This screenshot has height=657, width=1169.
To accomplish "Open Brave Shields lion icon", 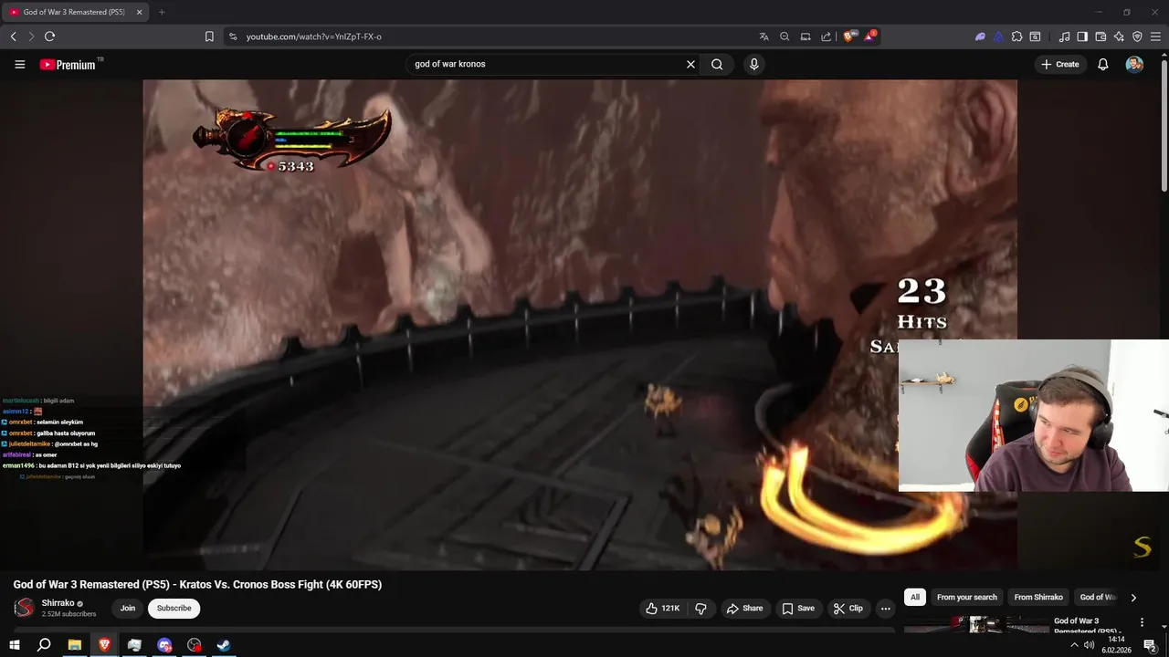I will tap(849, 36).
